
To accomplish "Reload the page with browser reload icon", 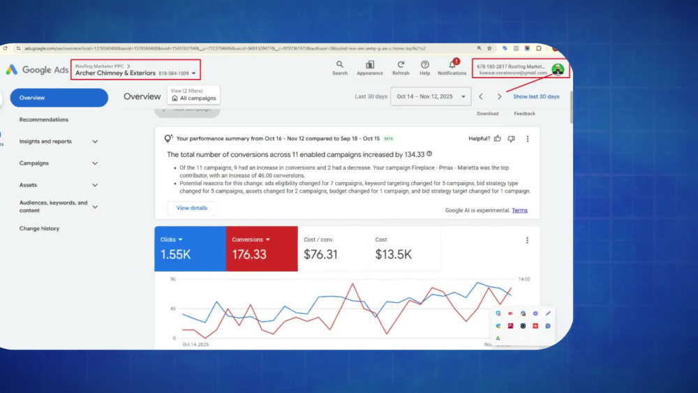I will tap(5, 48).
